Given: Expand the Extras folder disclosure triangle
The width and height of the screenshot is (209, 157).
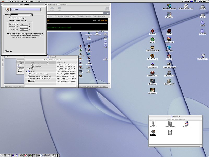Looking at the screenshot, I should click(x=26, y=71).
